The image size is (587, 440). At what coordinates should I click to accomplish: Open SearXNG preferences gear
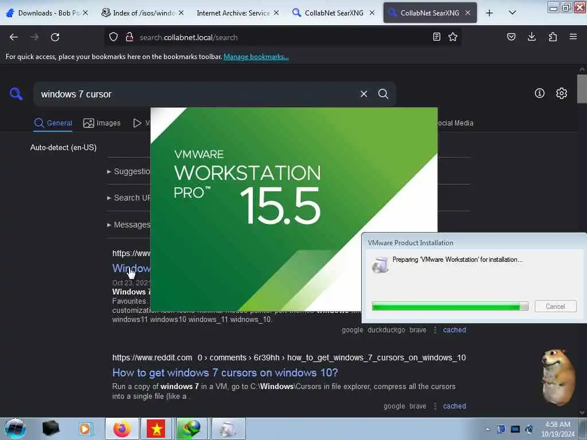[x=561, y=93]
